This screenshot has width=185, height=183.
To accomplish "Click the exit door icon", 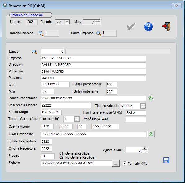I will pyautogui.click(x=166, y=26).
